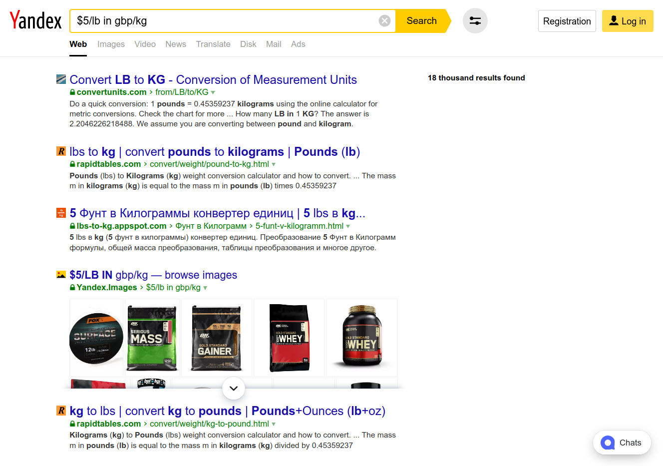
Task: Click the convertunits.com domain link
Action: click(x=111, y=92)
